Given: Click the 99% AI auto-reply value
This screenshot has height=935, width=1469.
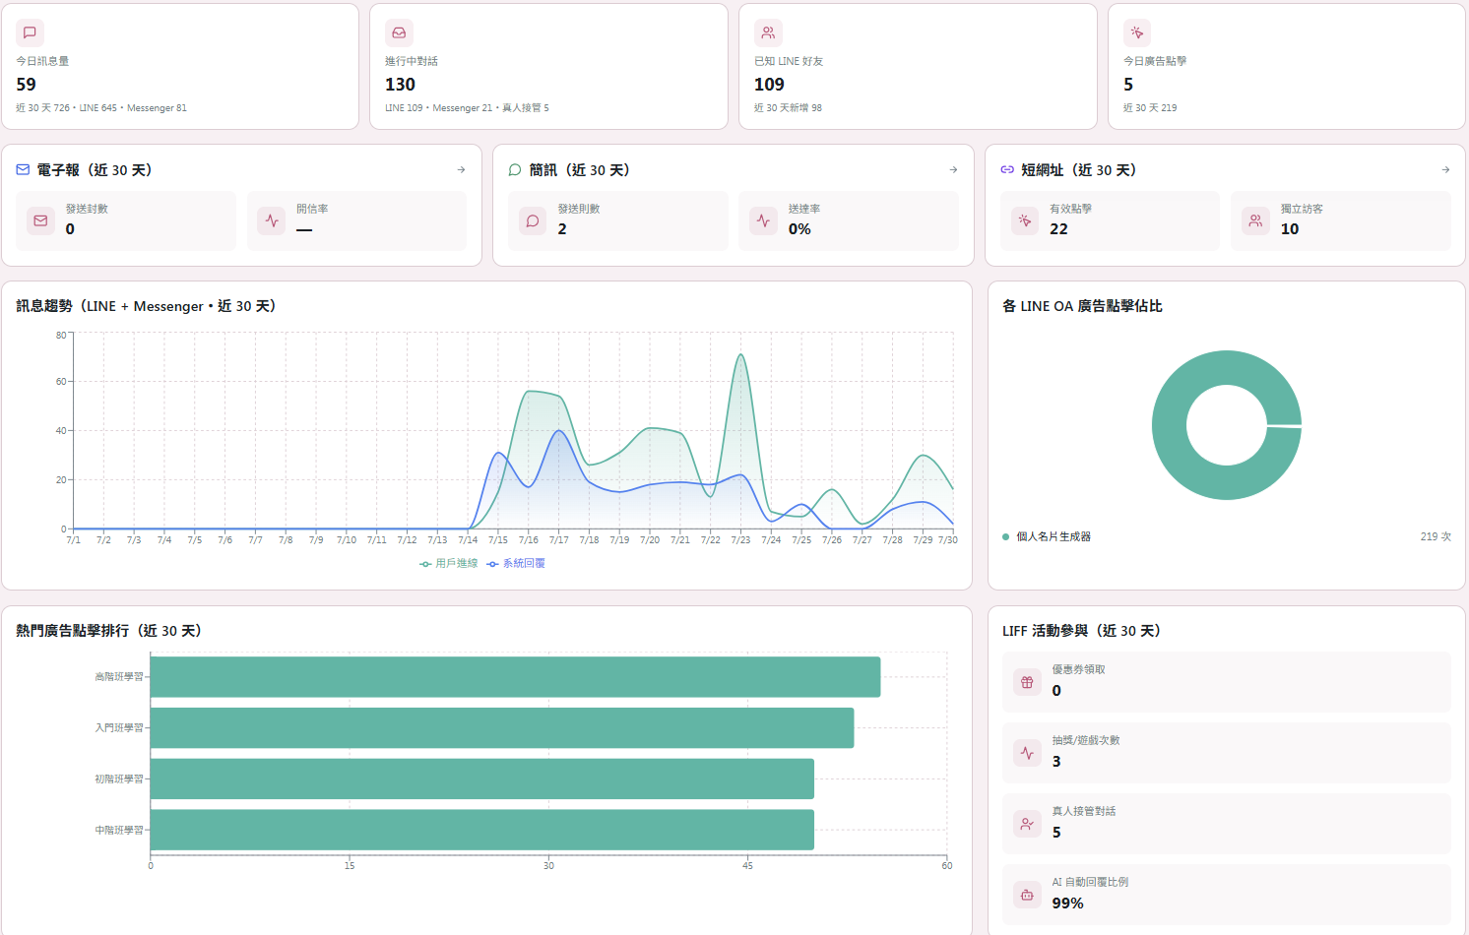Looking at the screenshot, I should tap(1068, 904).
